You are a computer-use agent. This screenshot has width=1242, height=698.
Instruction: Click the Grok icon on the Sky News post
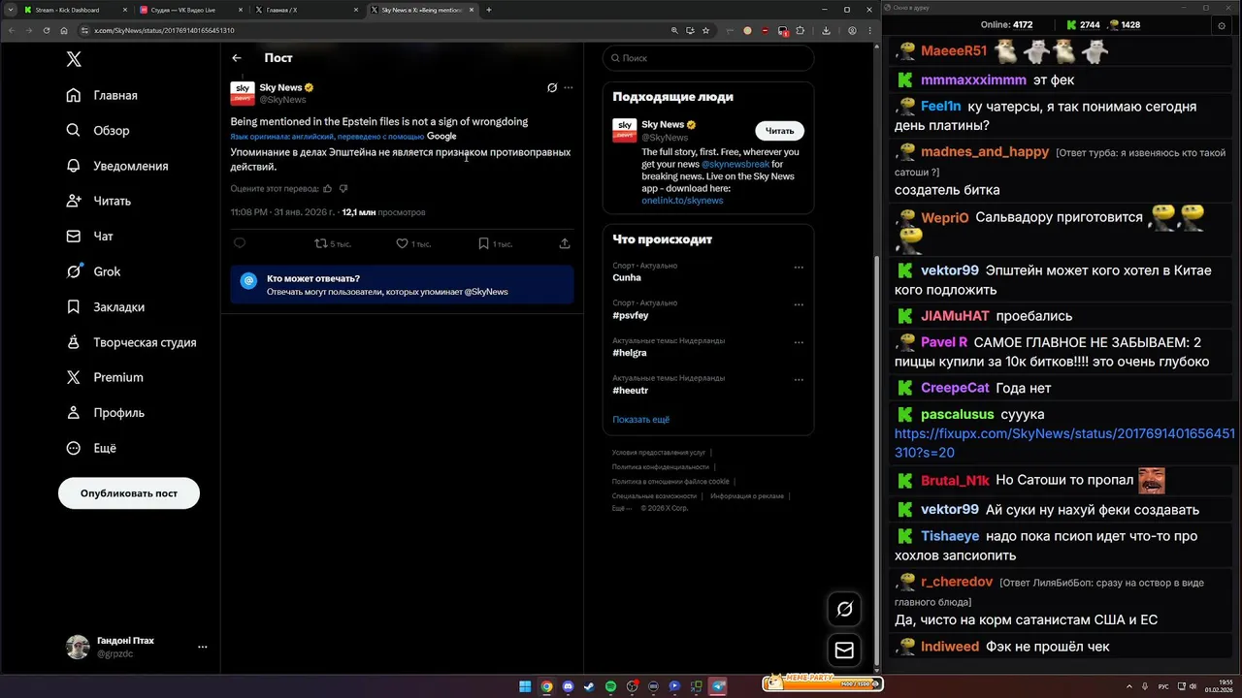552,87
